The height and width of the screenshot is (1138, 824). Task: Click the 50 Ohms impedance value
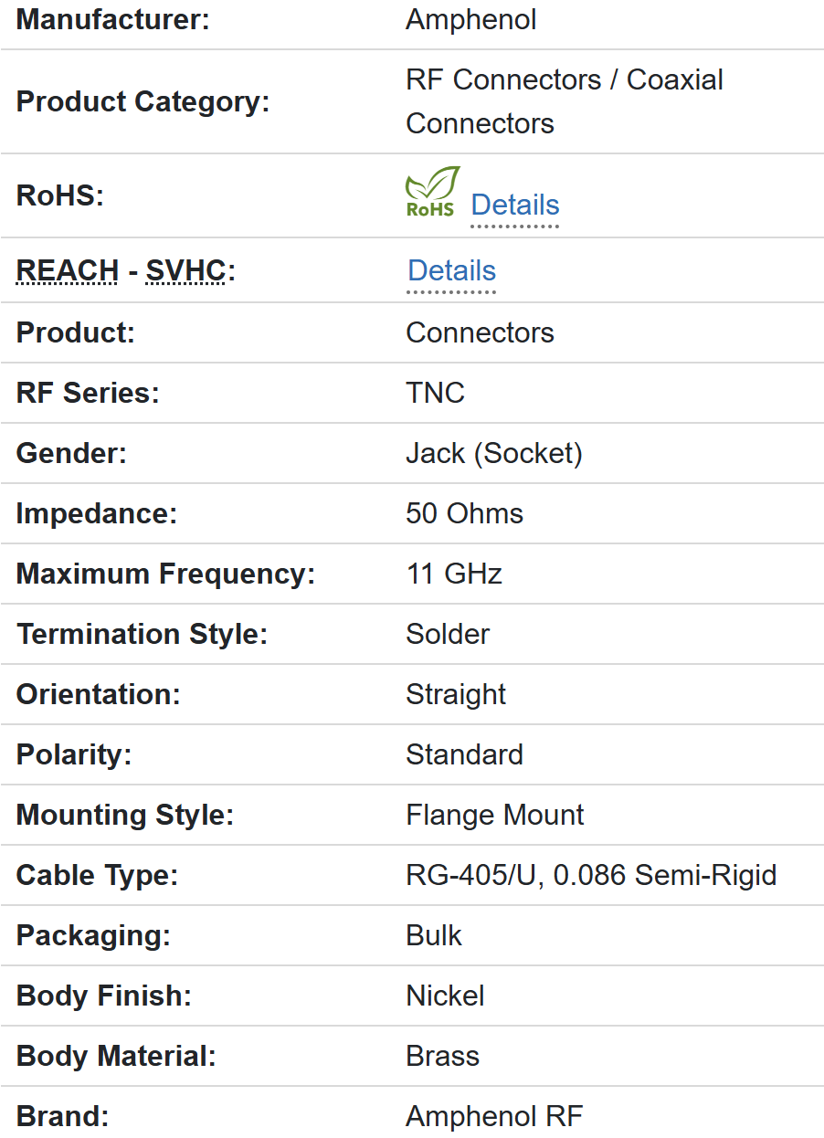point(464,513)
